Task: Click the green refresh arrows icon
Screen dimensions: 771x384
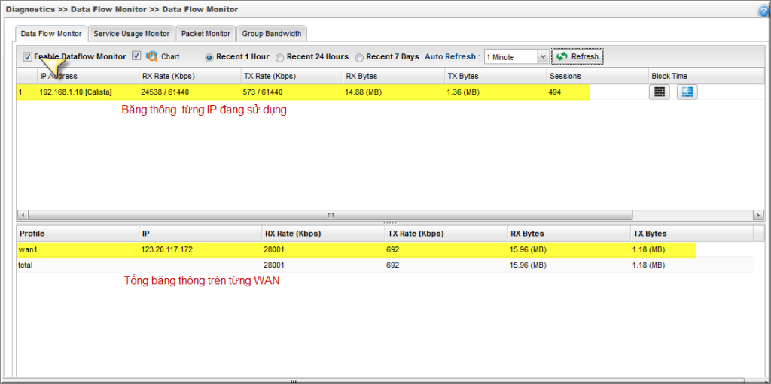Action: click(562, 56)
